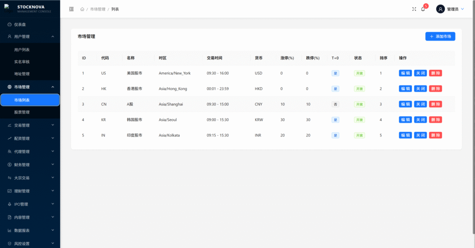Open the notification bell
This screenshot has height=248, width=475.
click(x=423, y=9)
